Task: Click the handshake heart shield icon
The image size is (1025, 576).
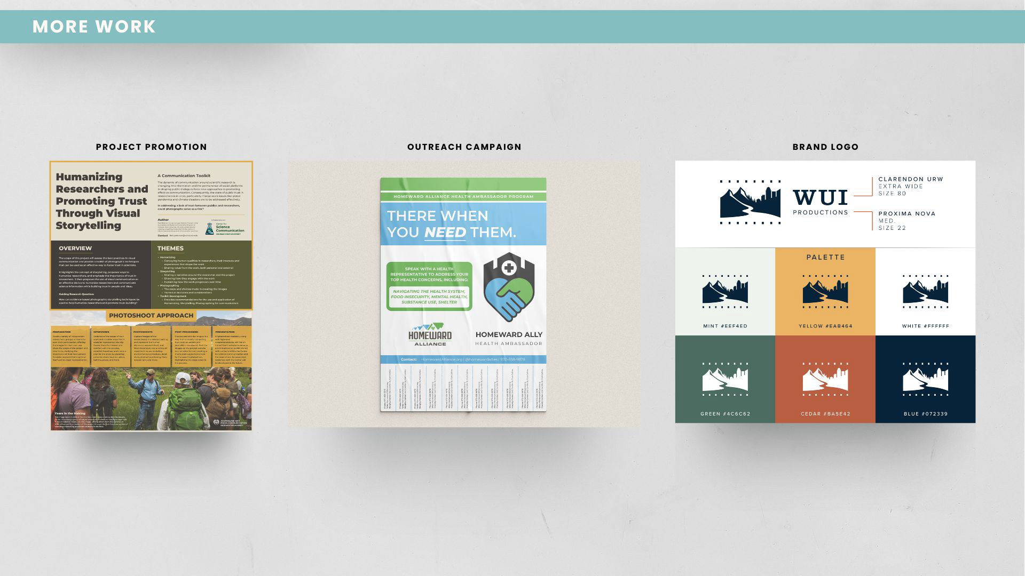Action: [509, 287]
